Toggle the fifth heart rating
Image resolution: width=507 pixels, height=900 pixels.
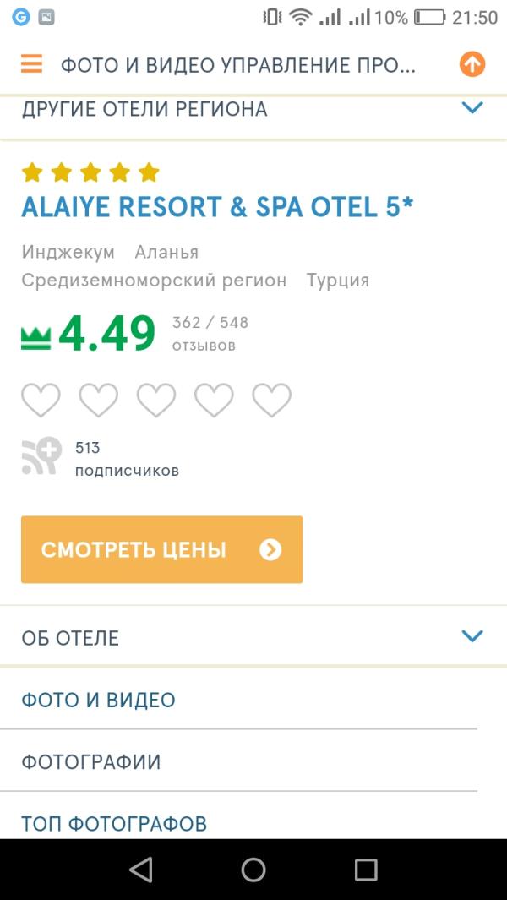[271, 400]
